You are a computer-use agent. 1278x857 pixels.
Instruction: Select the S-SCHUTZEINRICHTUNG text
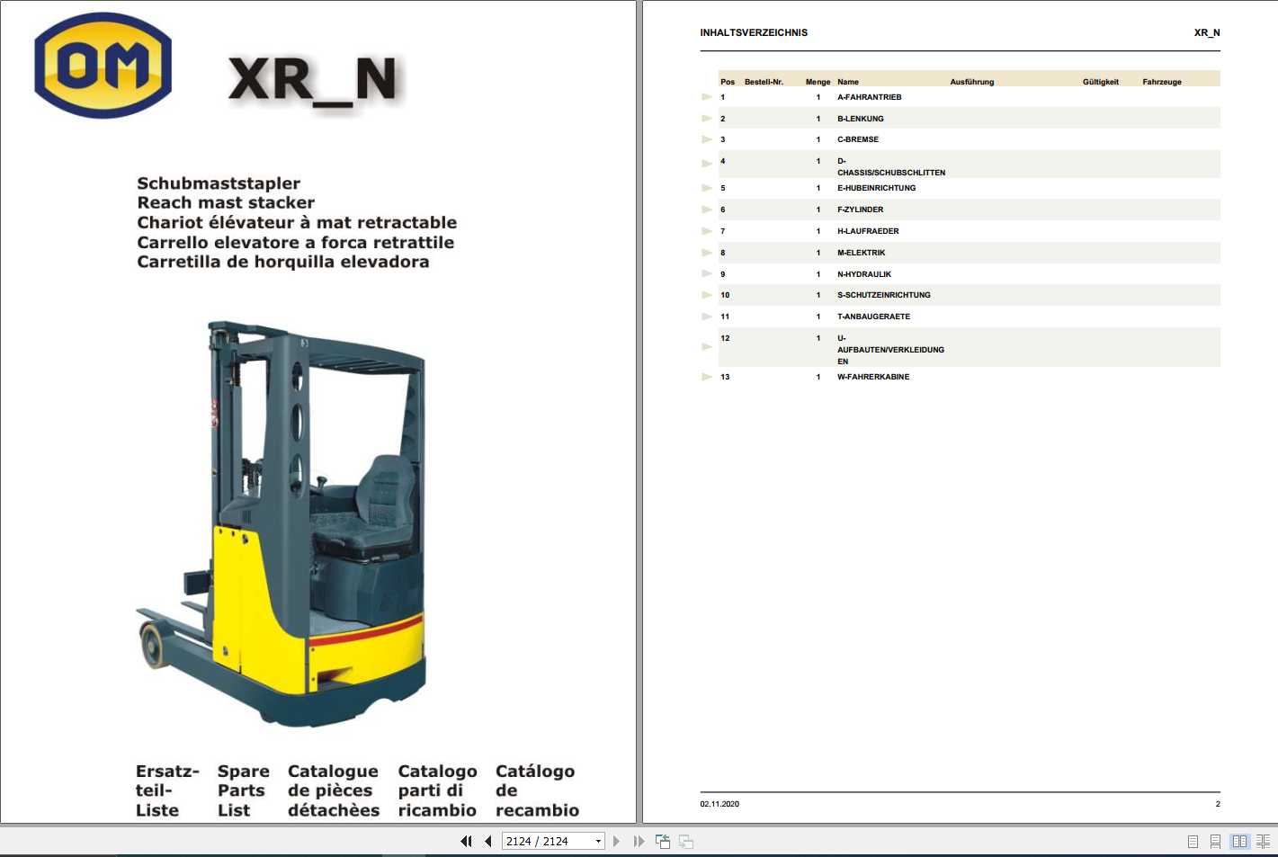[x=884, y=295]
